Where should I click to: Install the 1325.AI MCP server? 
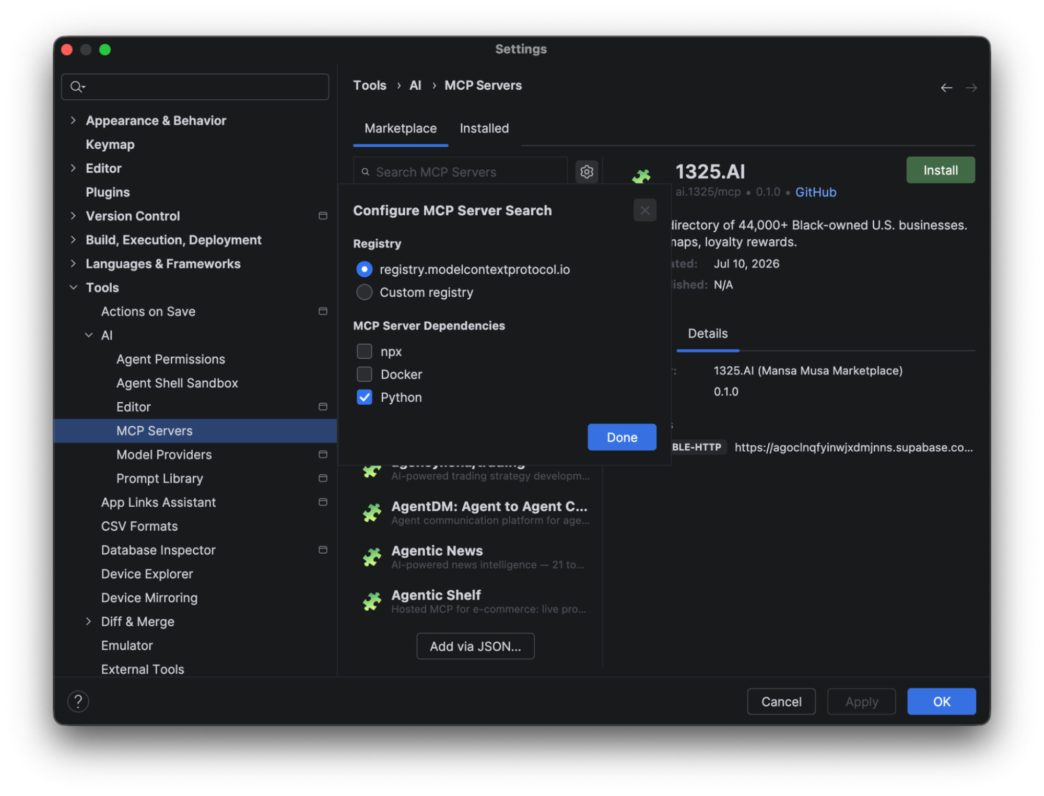click(x=940, y=170)
